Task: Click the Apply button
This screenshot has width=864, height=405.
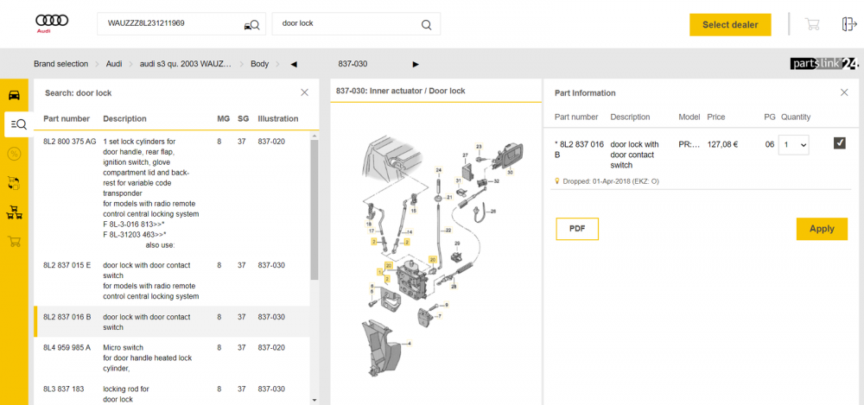Action: tap(822, 229)
